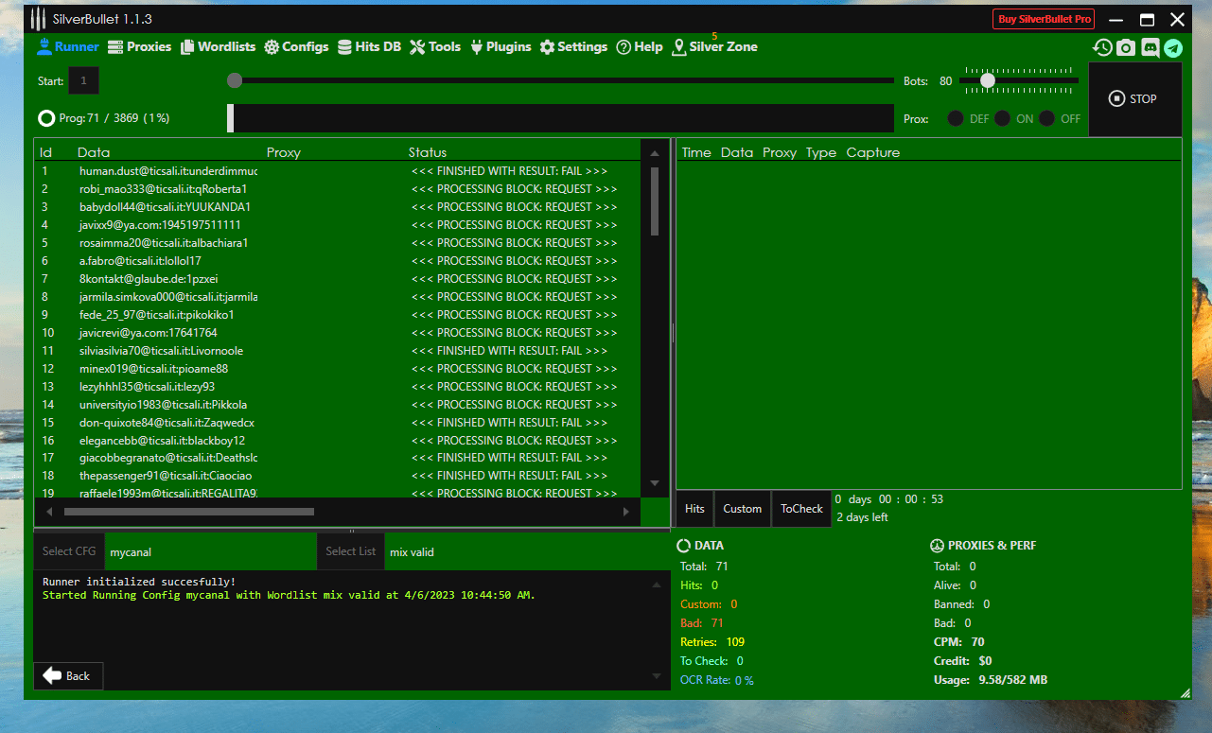Viewport: 1212px width, 733px height.
Task: Click the 'CPM: 70' statistic
Action: pos(959,642)
